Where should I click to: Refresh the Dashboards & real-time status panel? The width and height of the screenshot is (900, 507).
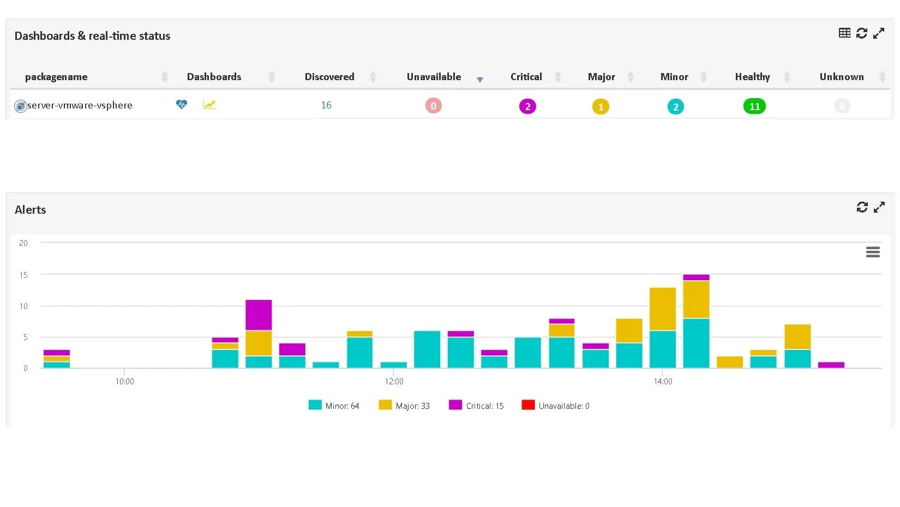click(862, 33)
